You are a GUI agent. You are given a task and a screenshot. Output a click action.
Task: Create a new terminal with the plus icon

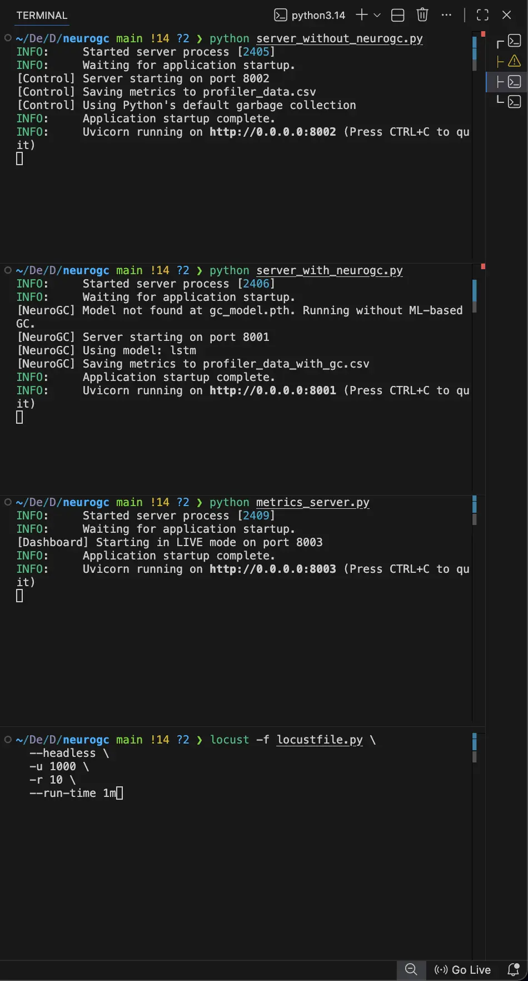click(x=361, y=15)
